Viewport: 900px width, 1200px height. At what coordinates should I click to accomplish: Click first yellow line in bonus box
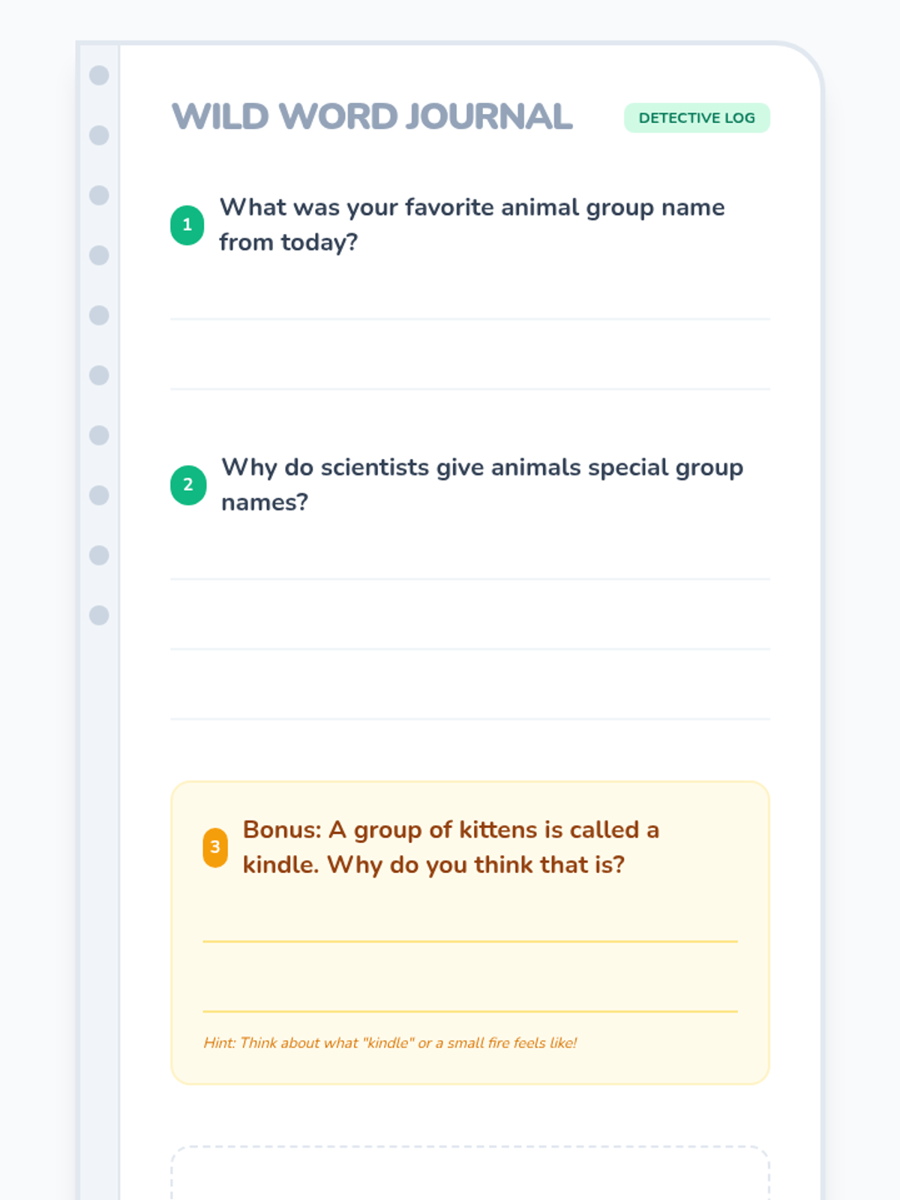pyautogui.click(x=470, y=941)
